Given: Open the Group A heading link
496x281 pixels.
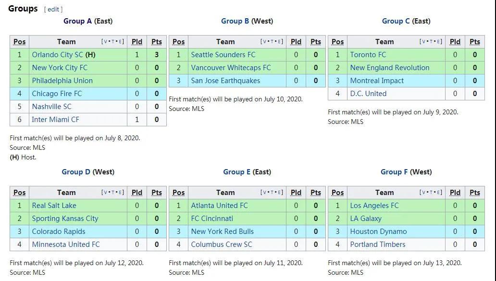Looking at the screenshot, I should (x=77, y=21).
